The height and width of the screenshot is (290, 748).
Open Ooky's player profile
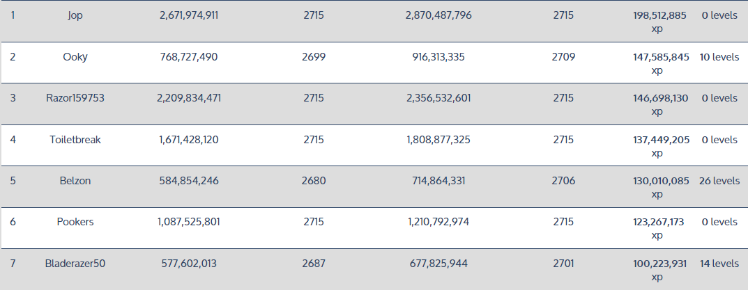[75, 57]
